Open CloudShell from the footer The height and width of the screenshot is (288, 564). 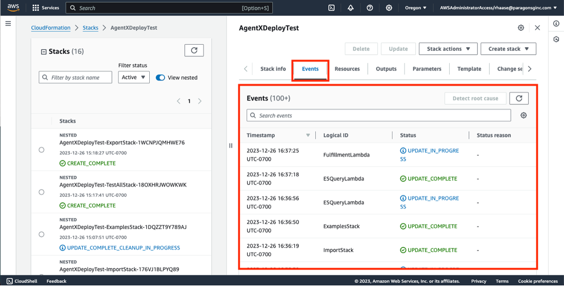click(x=22, y=281)
